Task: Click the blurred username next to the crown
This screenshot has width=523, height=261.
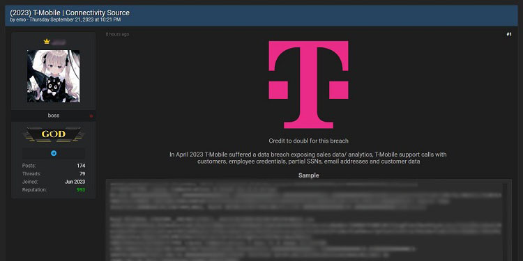Action: coord(59,42)
